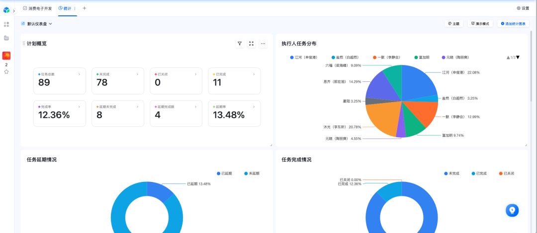Click the star favorites icon in sidebar

(6, 72)
